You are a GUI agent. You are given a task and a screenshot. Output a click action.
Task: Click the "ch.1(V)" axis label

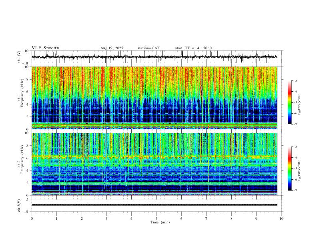pyautogui.click(x=19, y=57)
